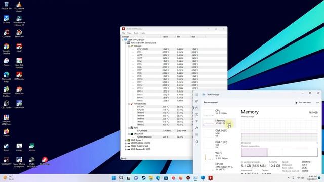Image resolution: width=324 pixels, height=182 pixels.
Task: Open App history in Task Manager sidebar
Action: click(197, 115)
